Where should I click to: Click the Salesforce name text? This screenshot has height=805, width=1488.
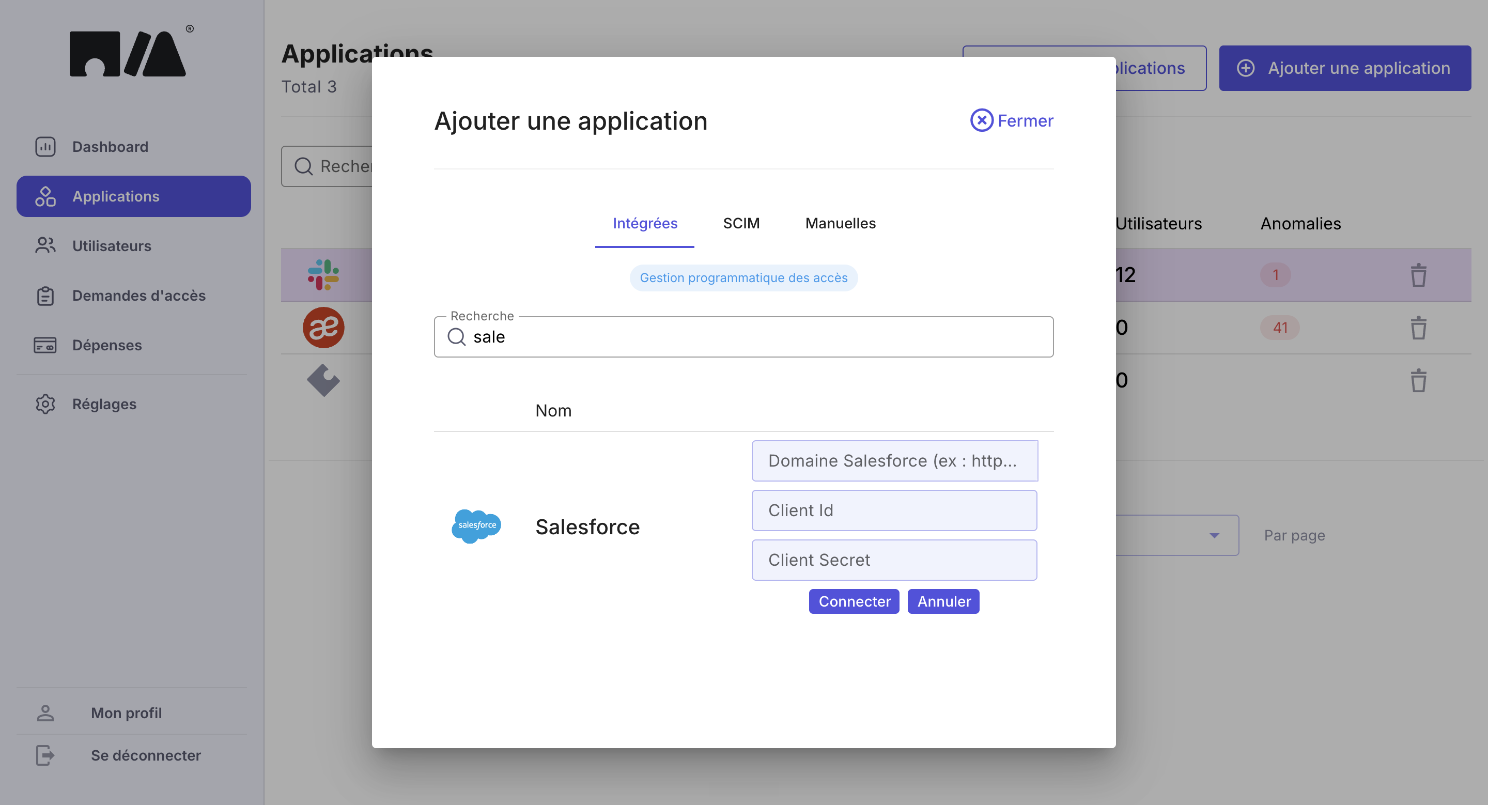pyautogui.click(x=587, y=527)
